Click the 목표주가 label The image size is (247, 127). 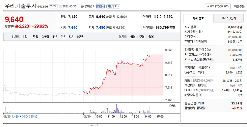coord(204,68)
